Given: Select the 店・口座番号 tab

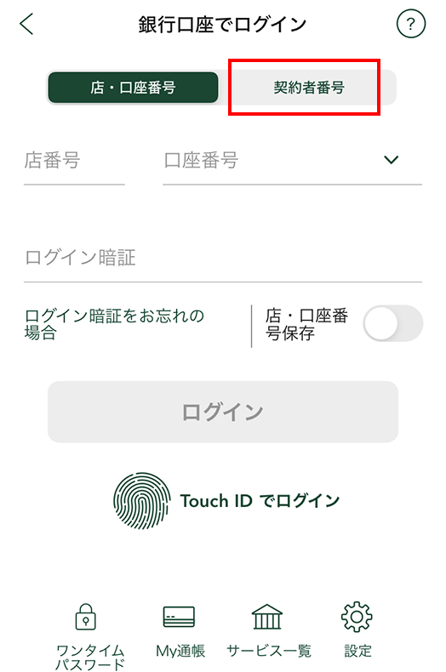Looking at the screenshot, I should pos(133,88).
